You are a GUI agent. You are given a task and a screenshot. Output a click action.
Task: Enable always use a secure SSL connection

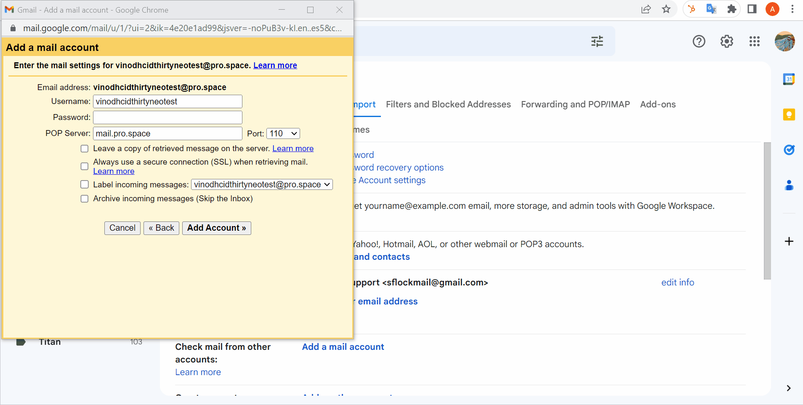click(x=85, y=166)
